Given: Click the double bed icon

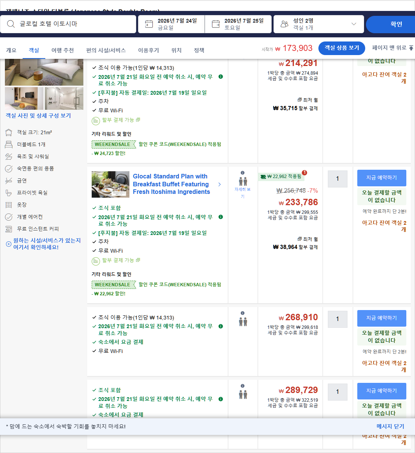Looking at the screenshot, I should (9, 144).
